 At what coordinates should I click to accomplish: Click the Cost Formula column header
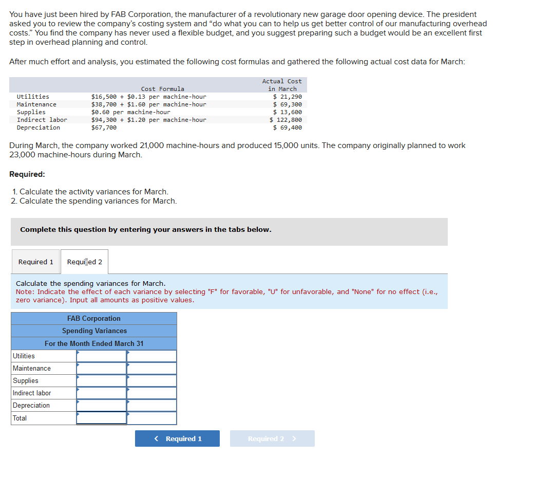pos(163,89)
